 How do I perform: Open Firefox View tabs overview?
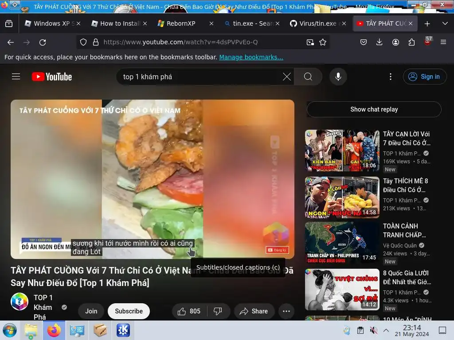pyautogui.click(x=9, y=24)
